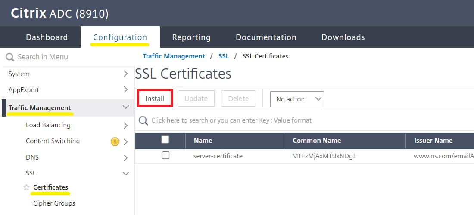Sort by the Common Name column header

tap(317, 141)
